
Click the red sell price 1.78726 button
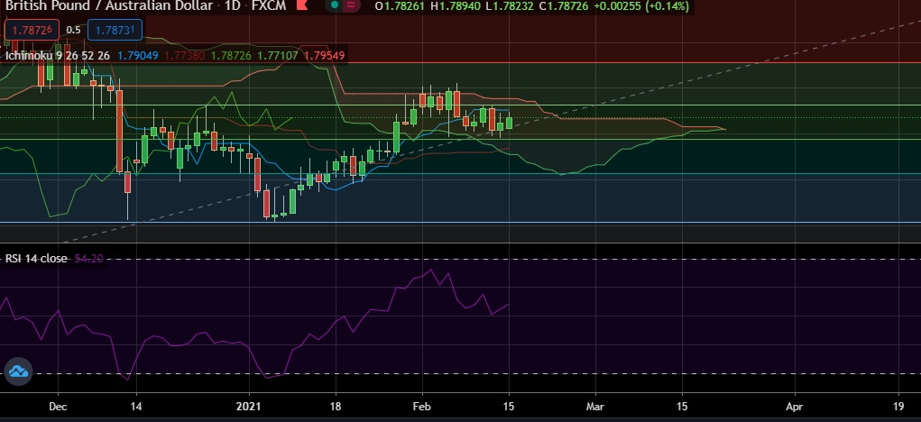[32, 30]
